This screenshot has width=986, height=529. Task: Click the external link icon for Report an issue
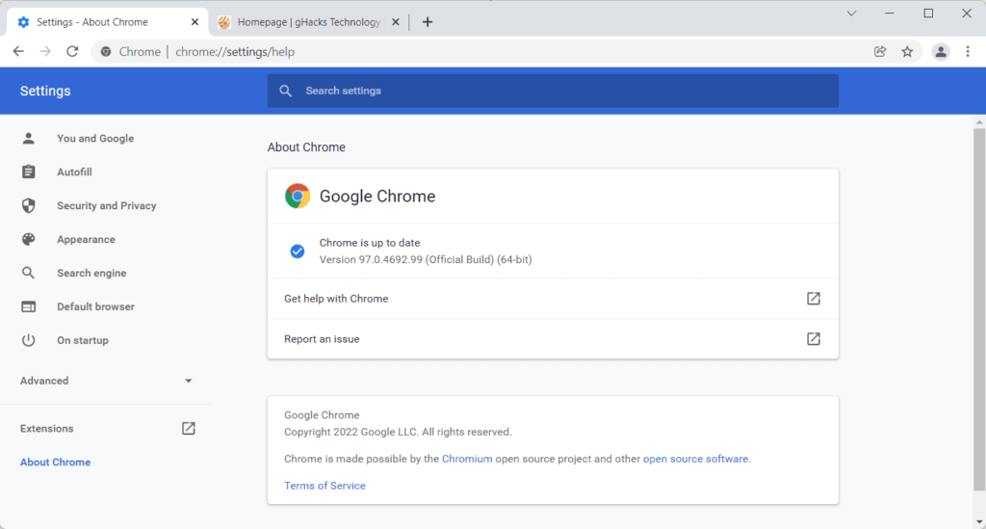pyautogui.click(x=813, y=338)
